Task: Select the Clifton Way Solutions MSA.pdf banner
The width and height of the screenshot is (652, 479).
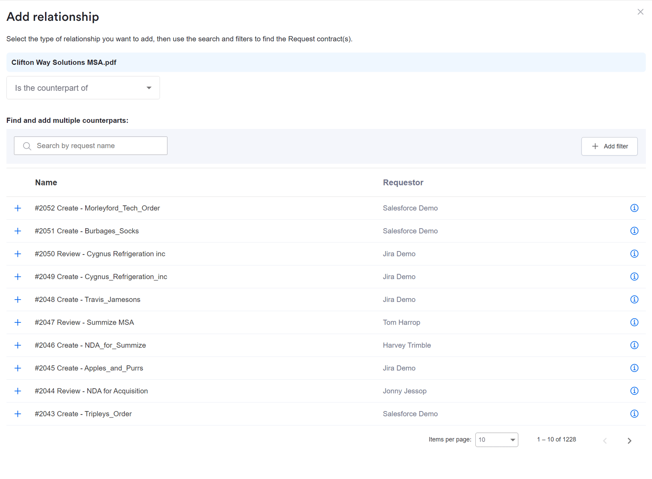Action: tap(326, 62)
